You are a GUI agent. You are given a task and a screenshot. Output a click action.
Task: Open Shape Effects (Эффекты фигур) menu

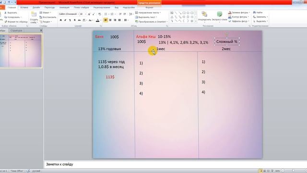point(239,21)
